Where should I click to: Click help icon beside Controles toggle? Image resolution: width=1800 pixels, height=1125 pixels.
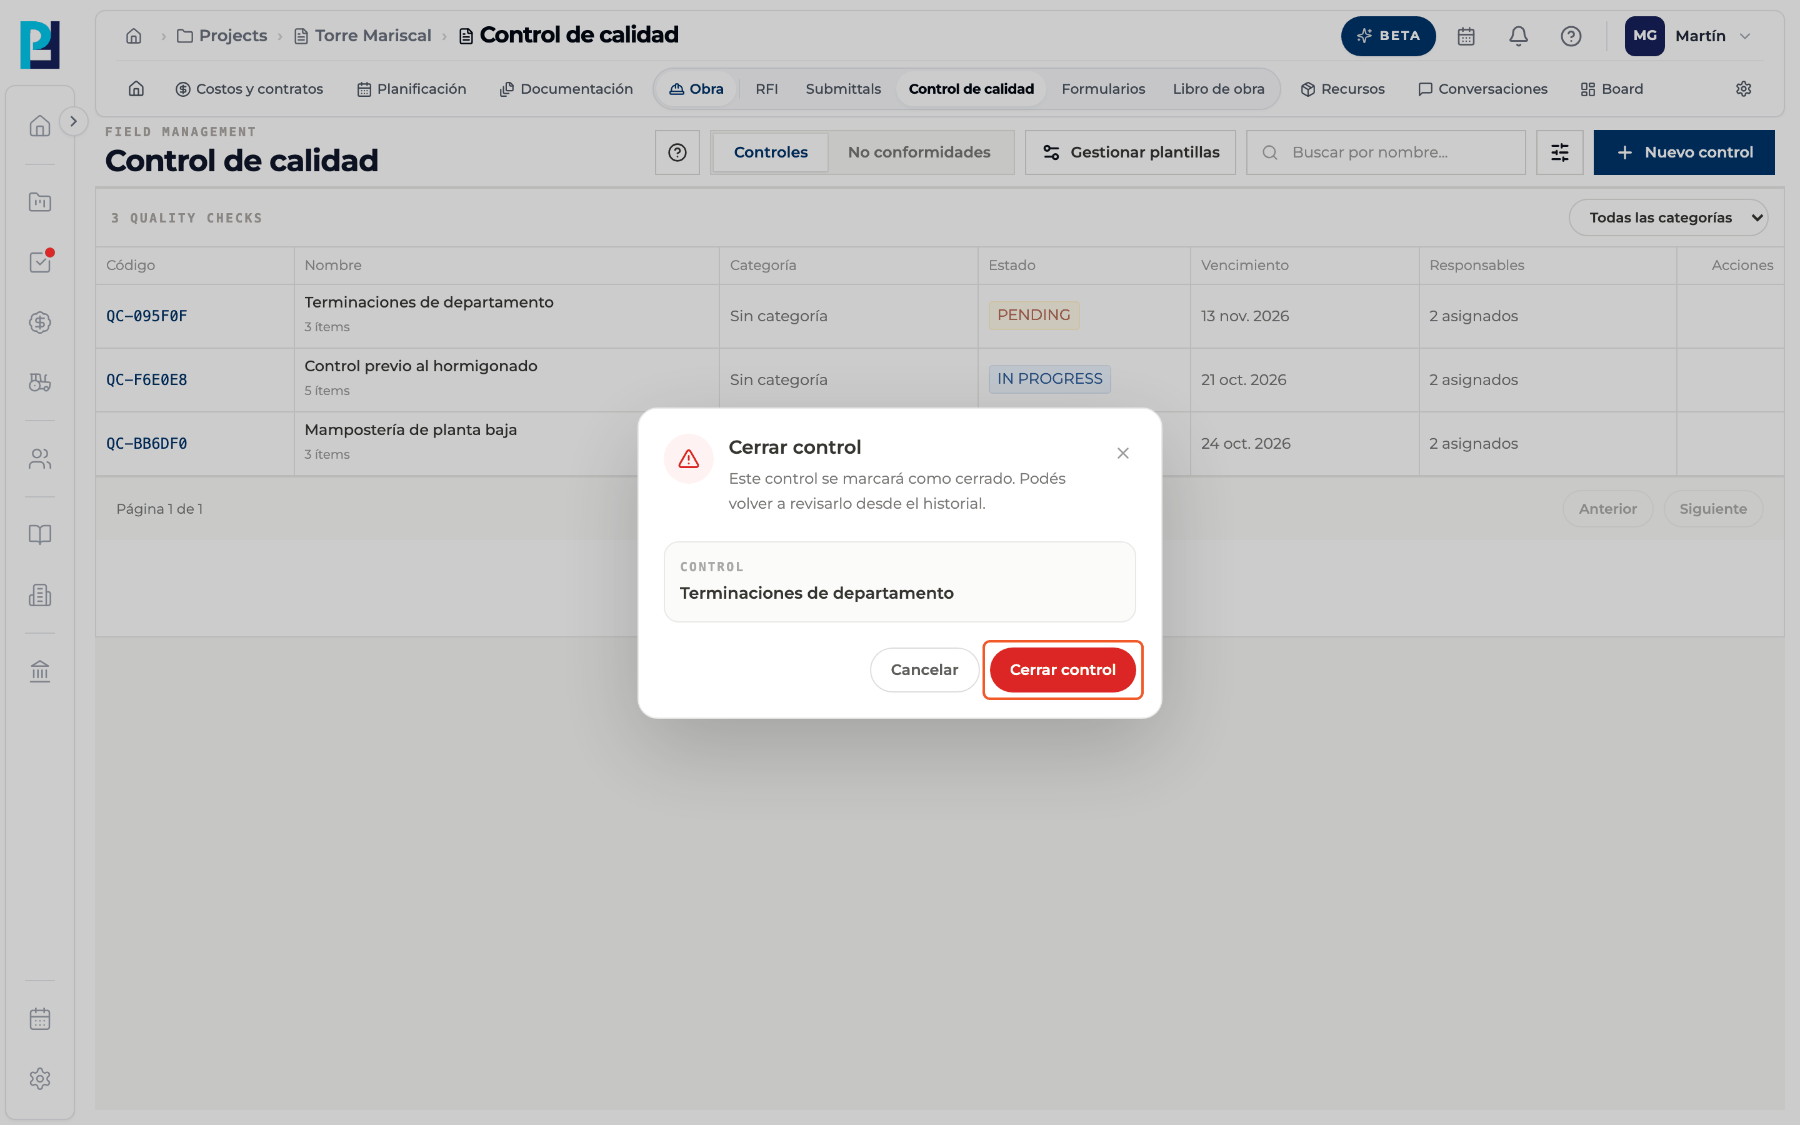click(x=677, y=152)
